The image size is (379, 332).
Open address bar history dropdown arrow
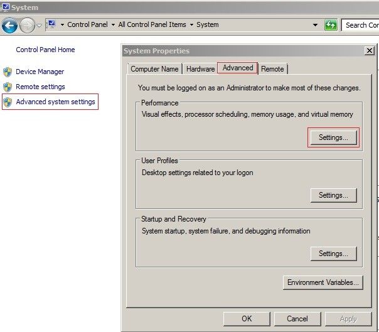[x=315, y=25]
